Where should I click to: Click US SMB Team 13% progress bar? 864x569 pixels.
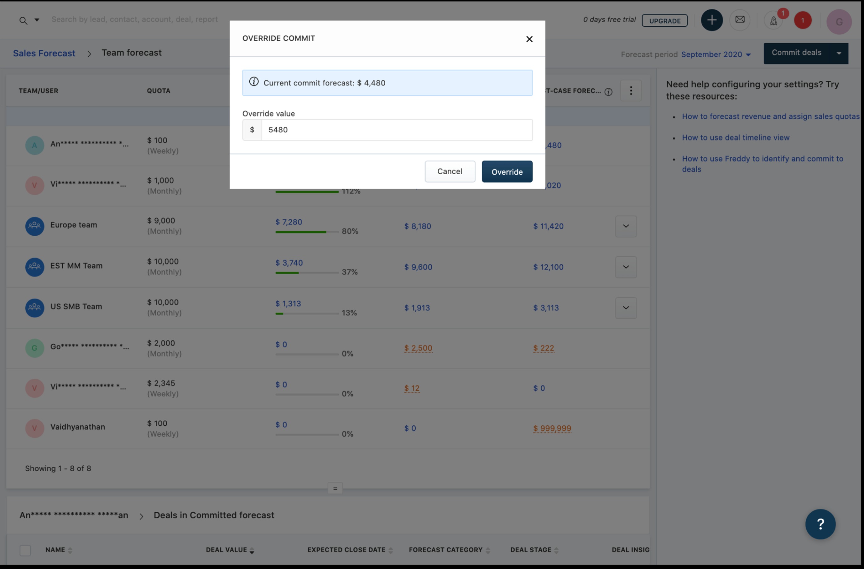(x=307, y=314)
